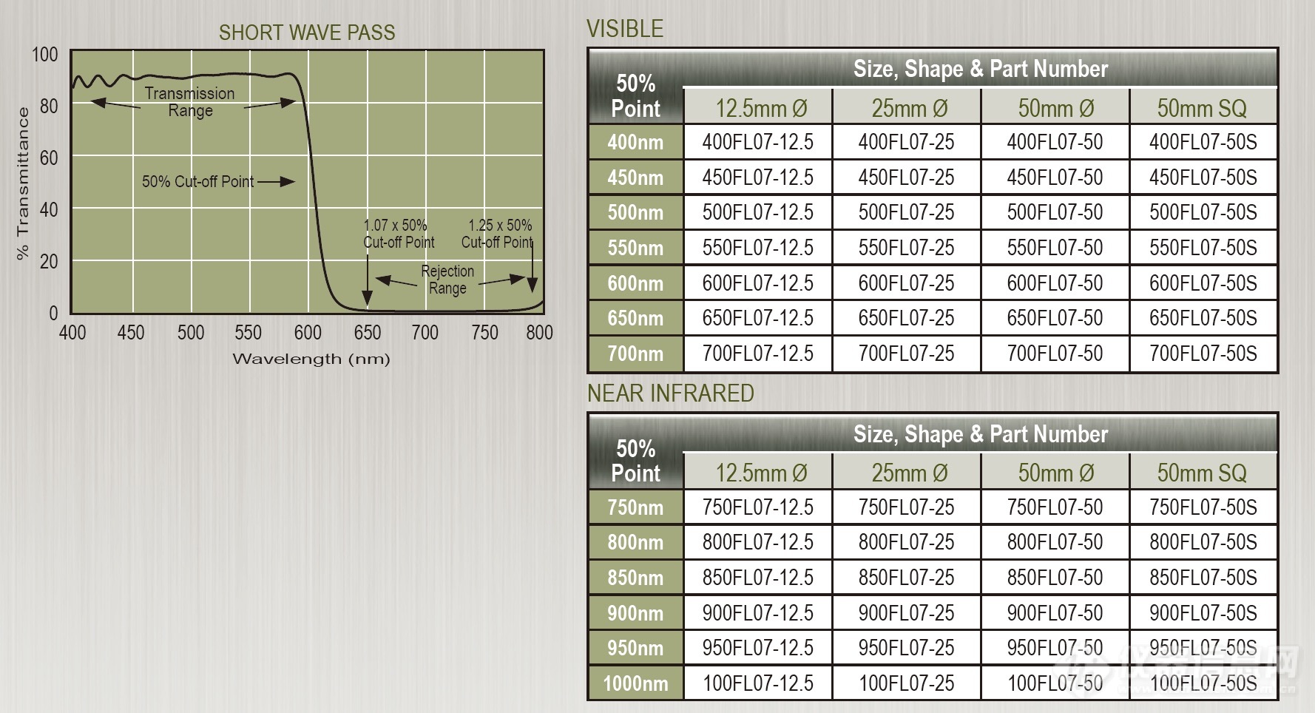Click the 50% Cut-off Point chart label
Image resolution: width=1315 pixels, height=713 pixels.
pyautogui.click(x=197, y=182)
